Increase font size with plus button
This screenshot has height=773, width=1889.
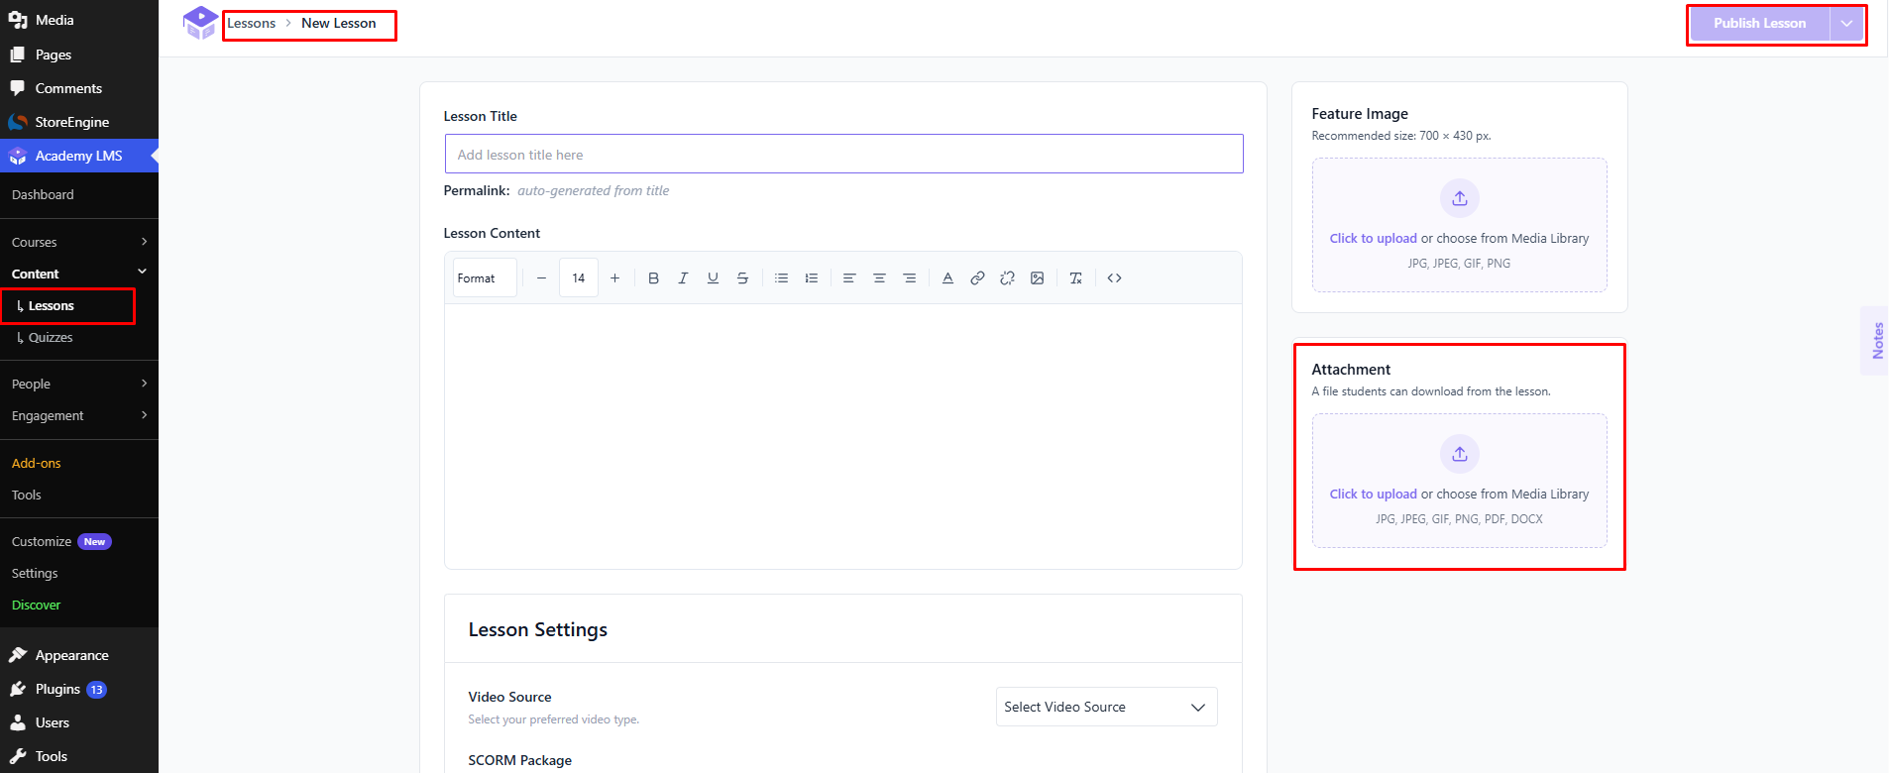[614, 278]
